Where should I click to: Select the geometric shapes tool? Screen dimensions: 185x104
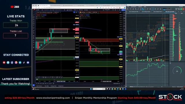pos(34,23)
